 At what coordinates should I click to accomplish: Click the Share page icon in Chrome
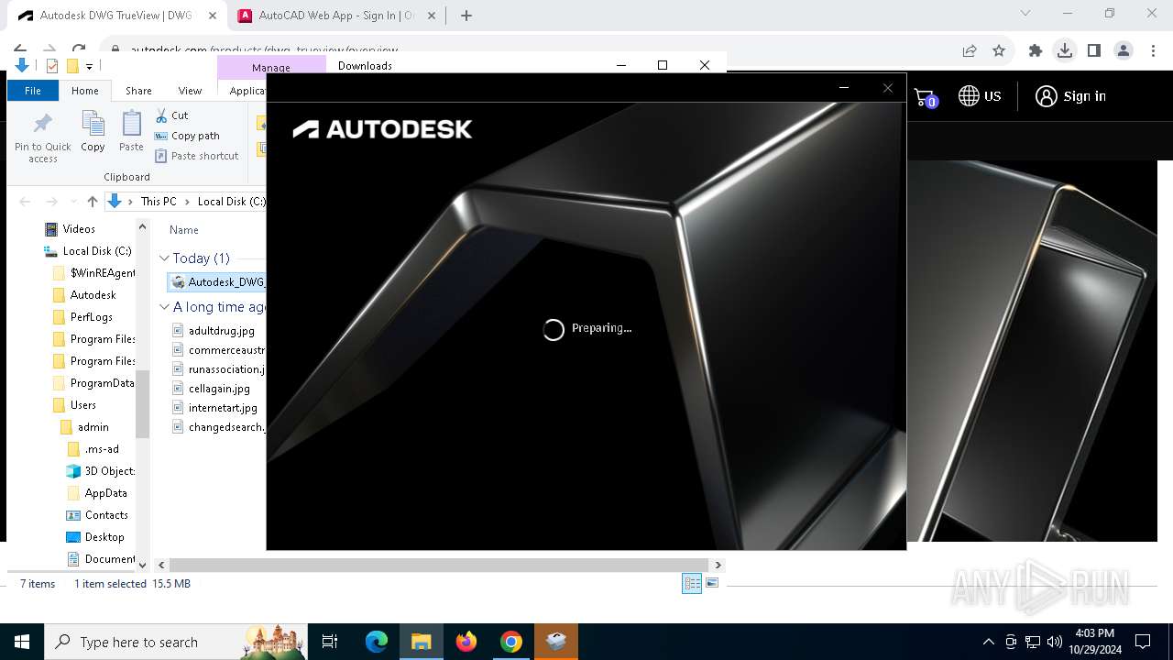[x=970, y=51]
